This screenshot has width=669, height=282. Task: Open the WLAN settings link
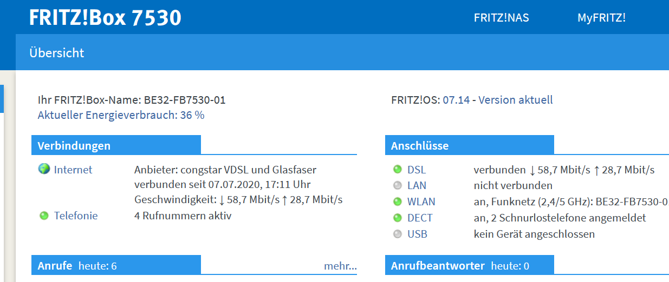[x=421, y=202]
